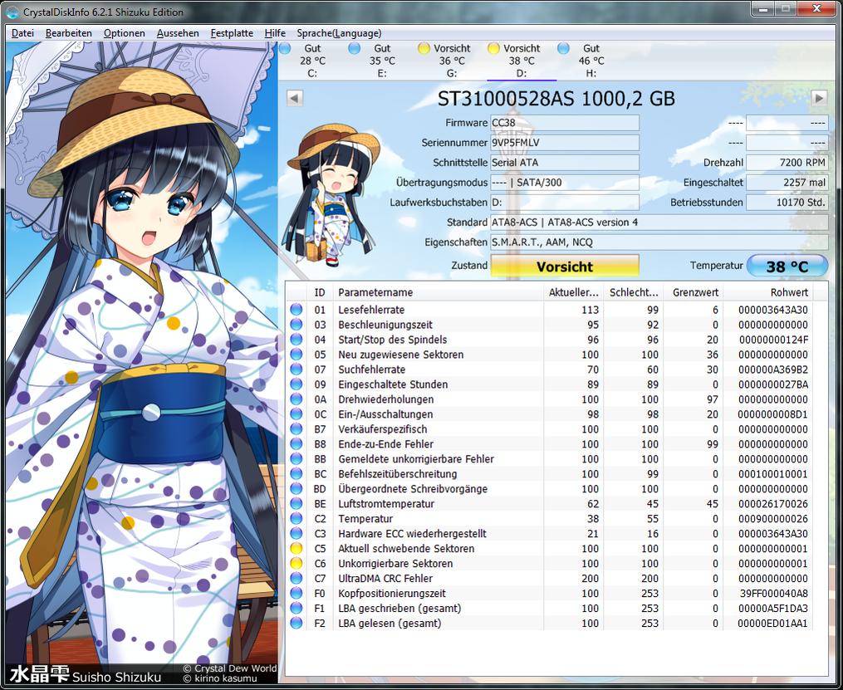Open the Datei menu
The width and height of the screenshot is (843, 690).
[22, 33]
